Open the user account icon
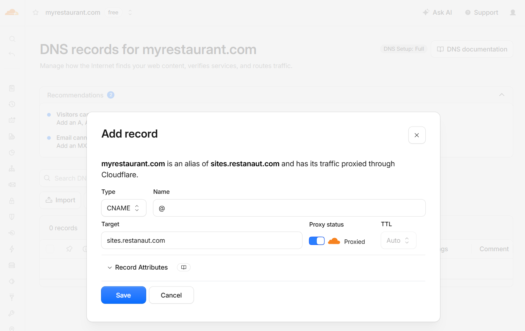Viewport: 525px width, 331px height. 513,13
